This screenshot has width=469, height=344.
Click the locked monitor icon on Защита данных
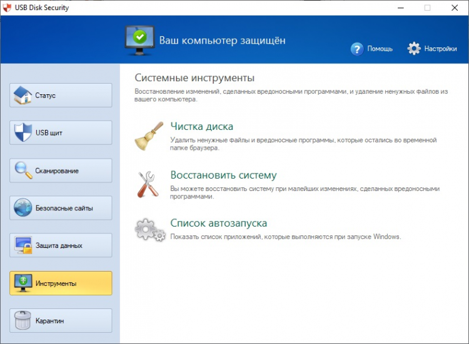click(23, 245)
